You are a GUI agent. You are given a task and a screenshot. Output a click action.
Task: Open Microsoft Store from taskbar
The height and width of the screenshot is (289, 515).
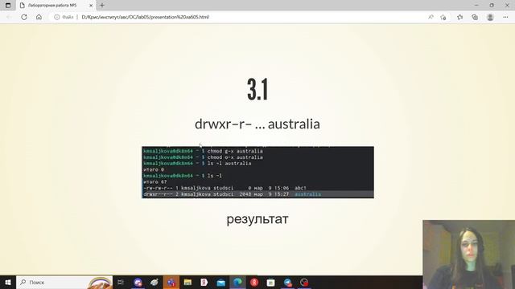(x=270, y=282)
